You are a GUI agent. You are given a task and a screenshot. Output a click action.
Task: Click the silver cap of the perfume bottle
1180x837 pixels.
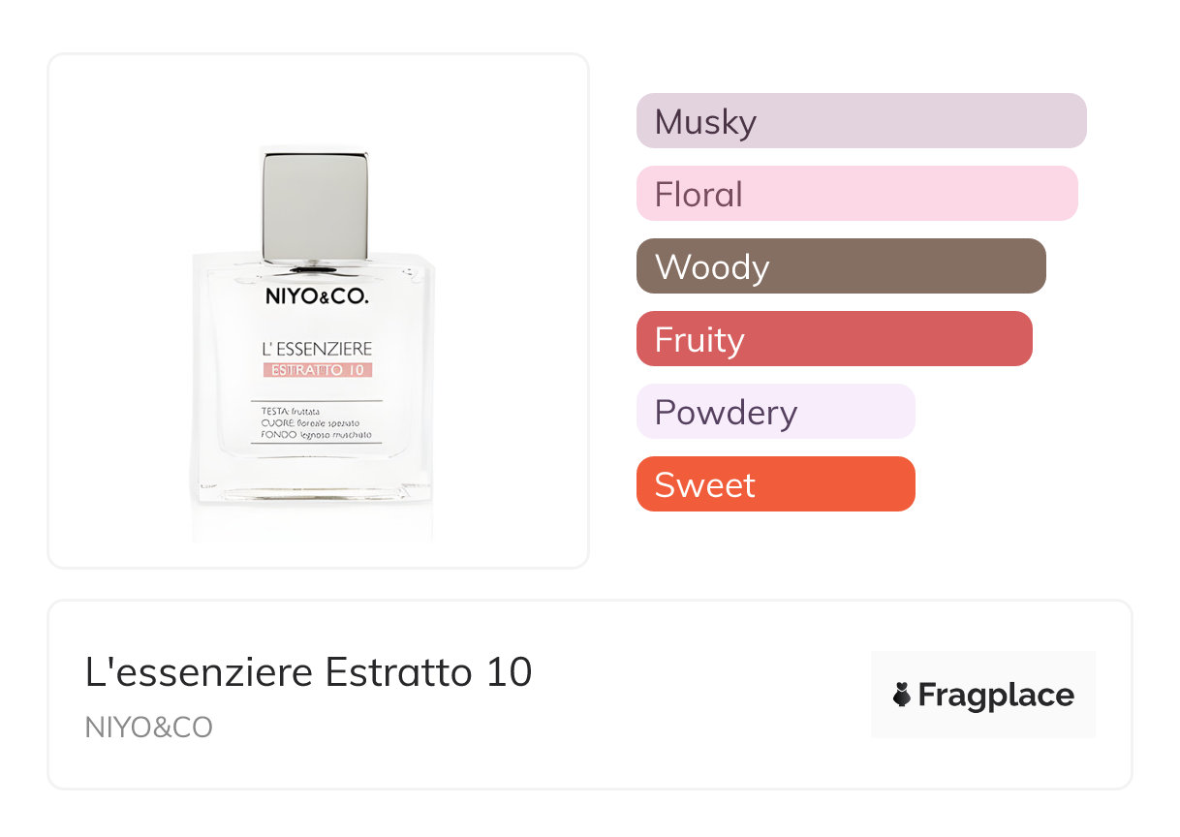[314, 201]
